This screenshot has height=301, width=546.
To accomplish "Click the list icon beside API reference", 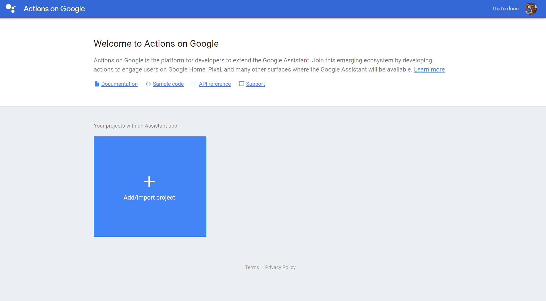I will (194, 84).
